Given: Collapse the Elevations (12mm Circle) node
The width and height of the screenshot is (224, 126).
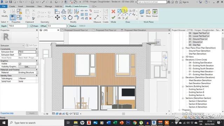Looking at the screenshot, I should click(183, 60).
